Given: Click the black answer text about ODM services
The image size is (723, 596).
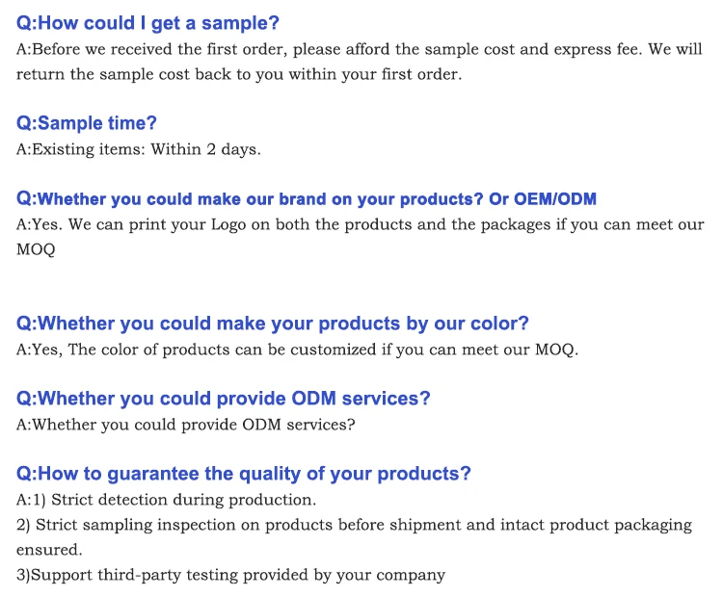Looking at the screenshot, I should pyautogui.click(x=186, y=425).
